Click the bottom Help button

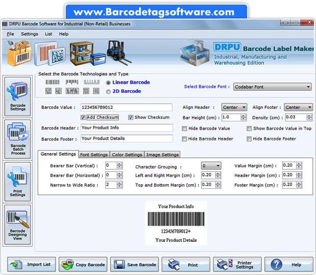289,264
